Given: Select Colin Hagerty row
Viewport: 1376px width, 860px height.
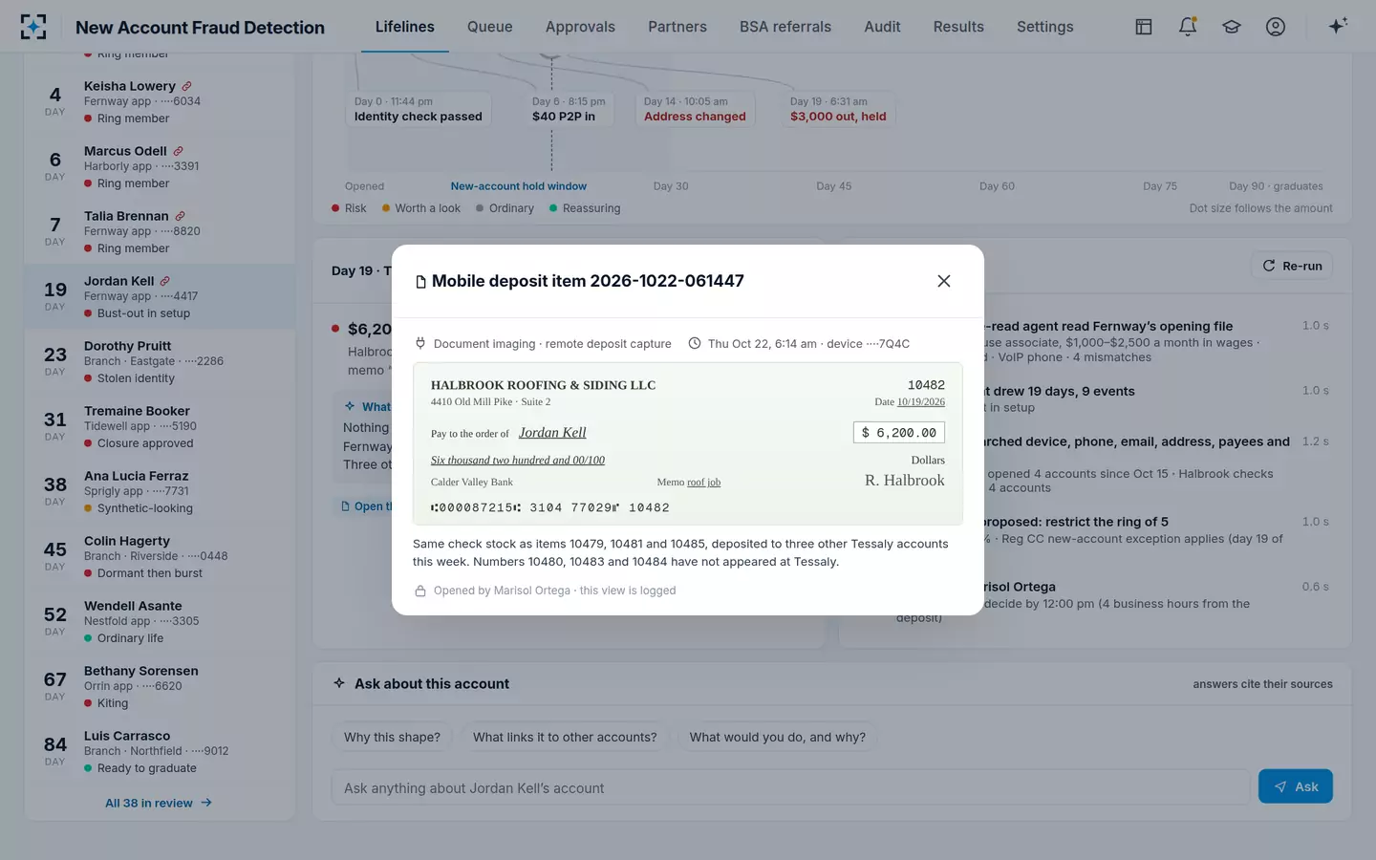Looking at the screenshot, I should [160, 556].
